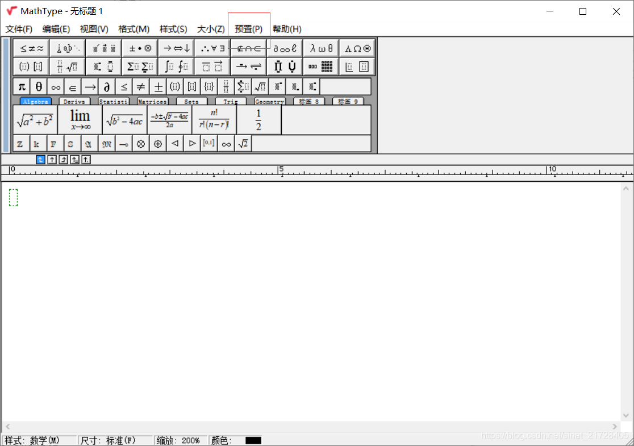Screen dimensions: 634x446
Task: Select the relational-aligned tab stop toggle
Action: click(75, 160)
